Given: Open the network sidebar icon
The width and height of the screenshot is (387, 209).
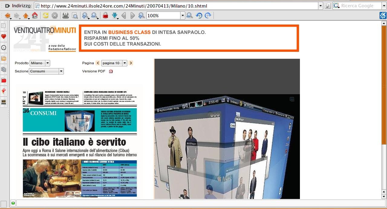Looking at the screenshot, I should pos(4,69).
